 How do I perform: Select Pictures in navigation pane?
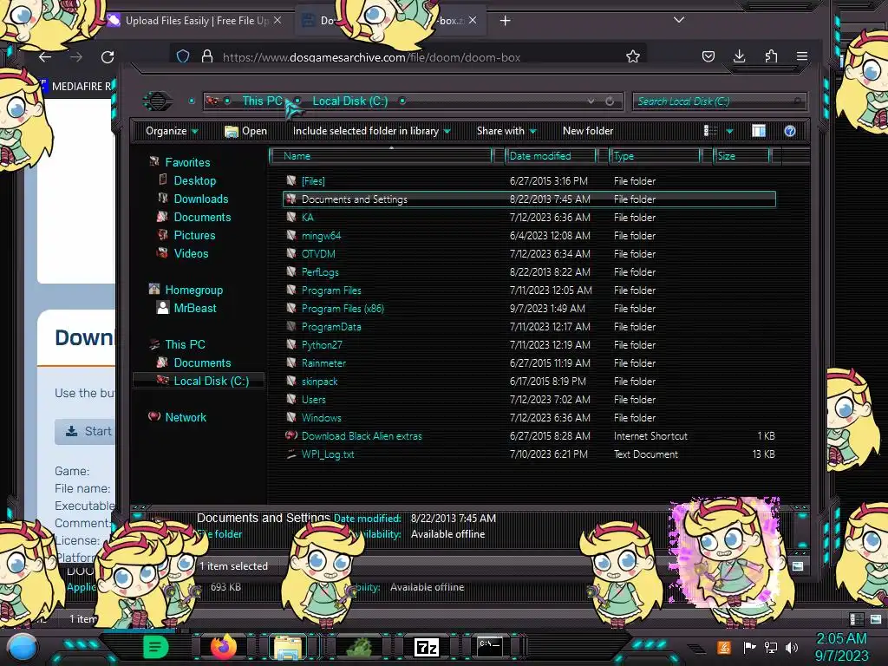[x=194, y=235]
